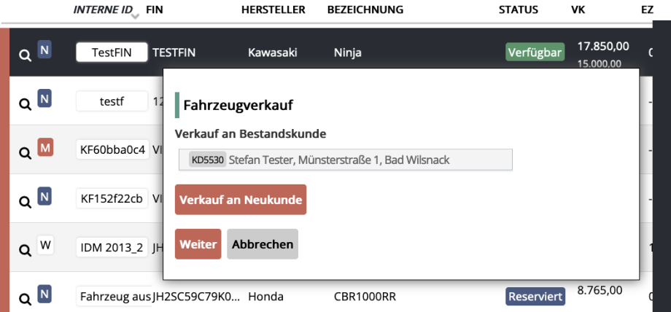
Task: Click the magnifier icon in the TestFIN row
Action: point(25,55)
